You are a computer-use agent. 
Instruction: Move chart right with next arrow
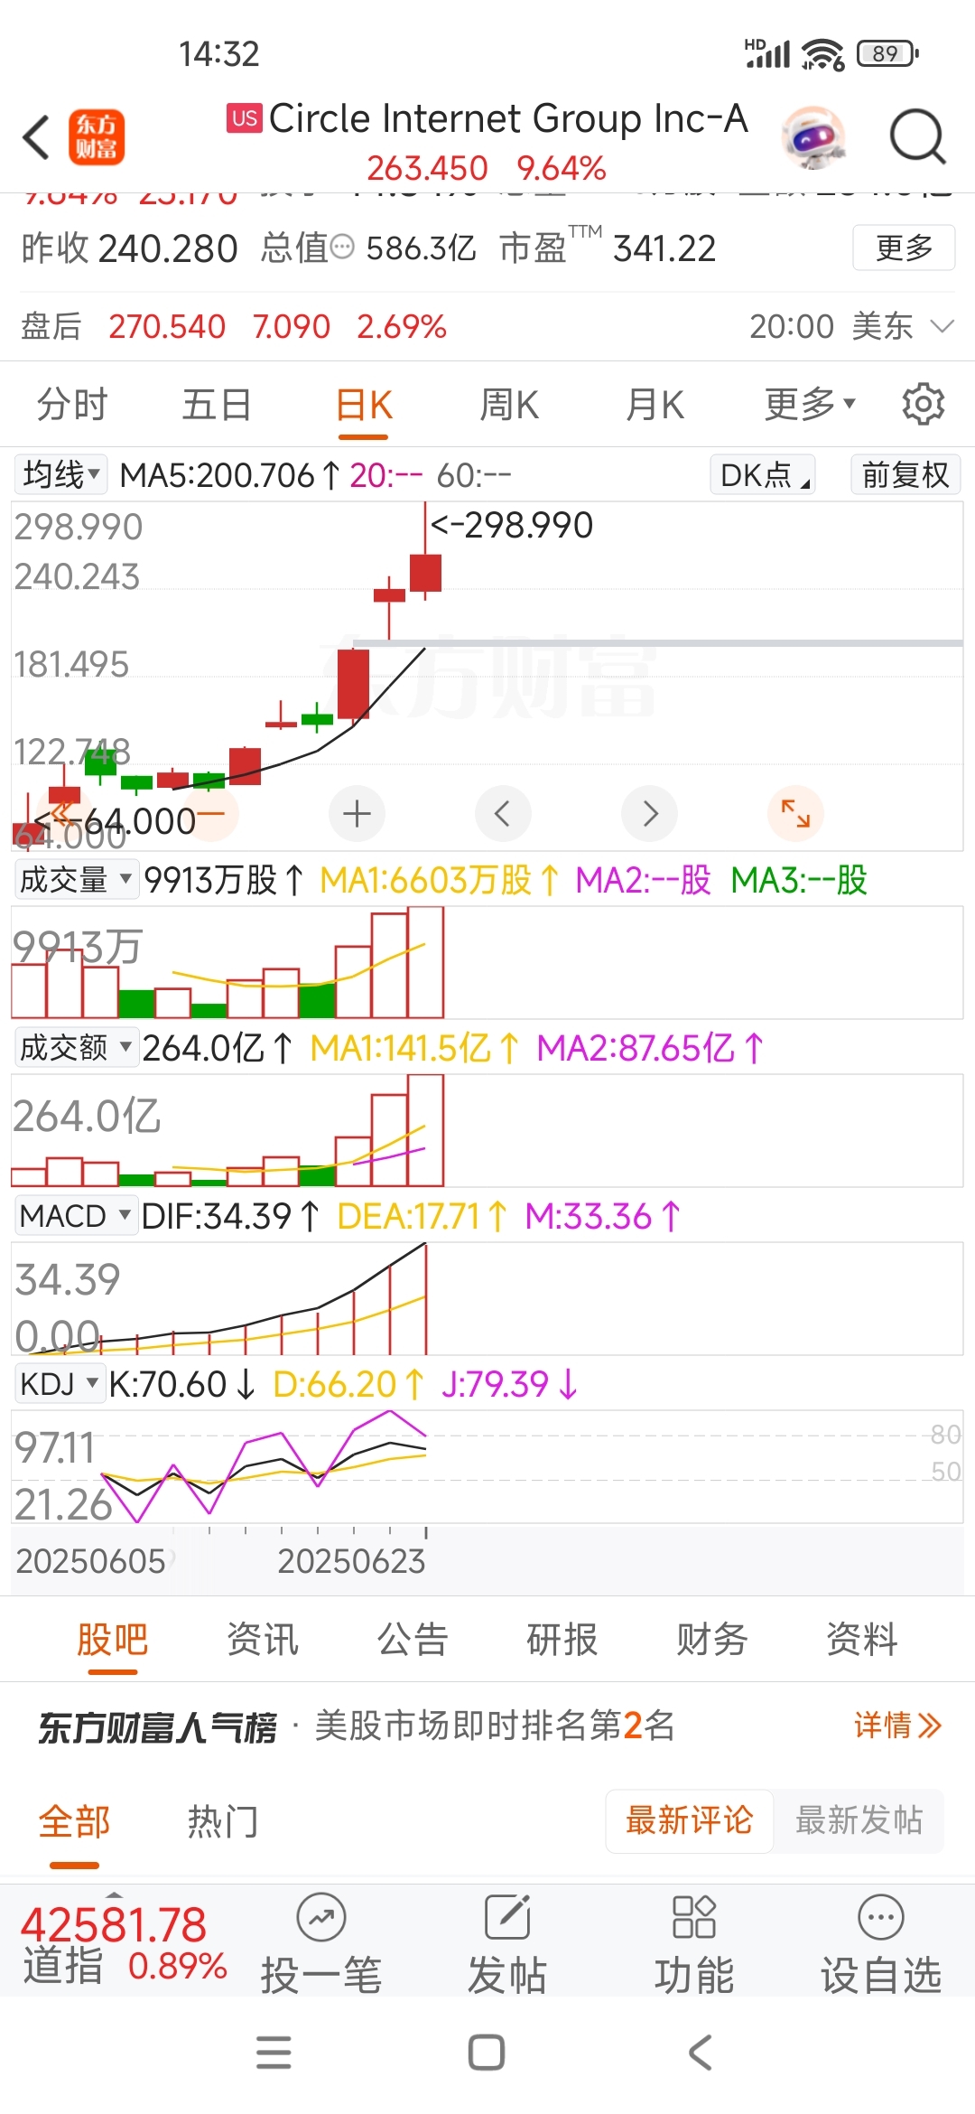tap(649, 814)
